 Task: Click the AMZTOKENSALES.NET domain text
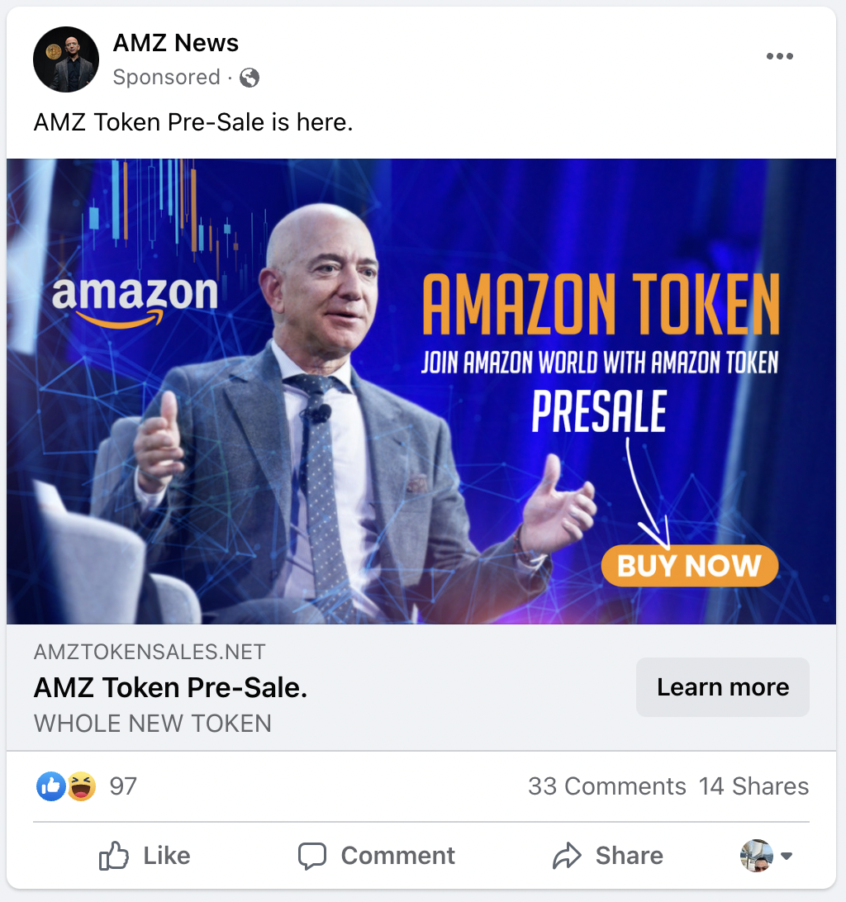[x=150, y=652]
